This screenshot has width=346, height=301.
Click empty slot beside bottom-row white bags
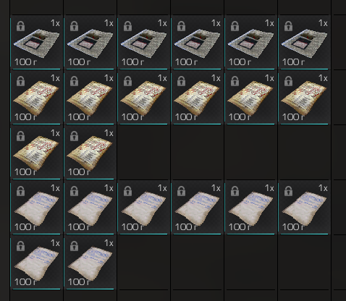coord(143,263)
